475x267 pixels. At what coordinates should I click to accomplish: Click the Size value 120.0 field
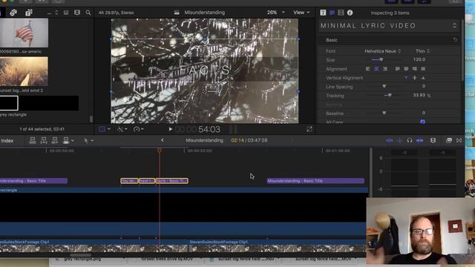419,59
